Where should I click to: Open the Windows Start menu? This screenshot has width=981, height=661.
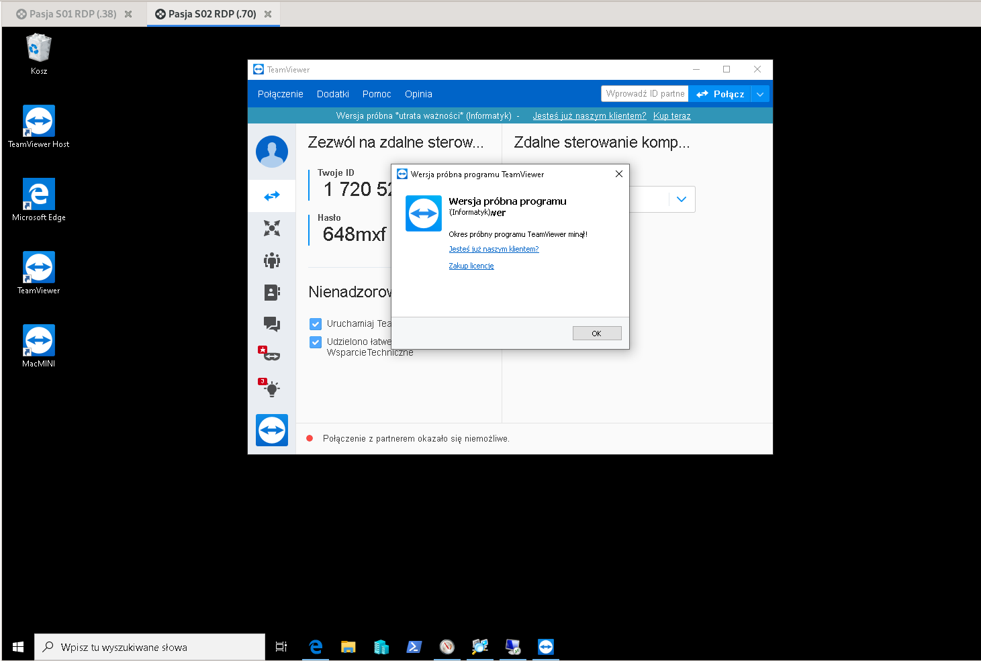(x=18, y=647)
